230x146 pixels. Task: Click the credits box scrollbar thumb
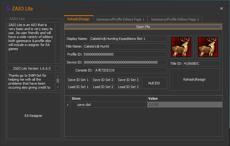(x=58, y=81)
